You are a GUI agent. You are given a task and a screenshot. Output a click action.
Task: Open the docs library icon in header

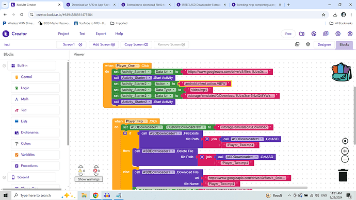326,34
